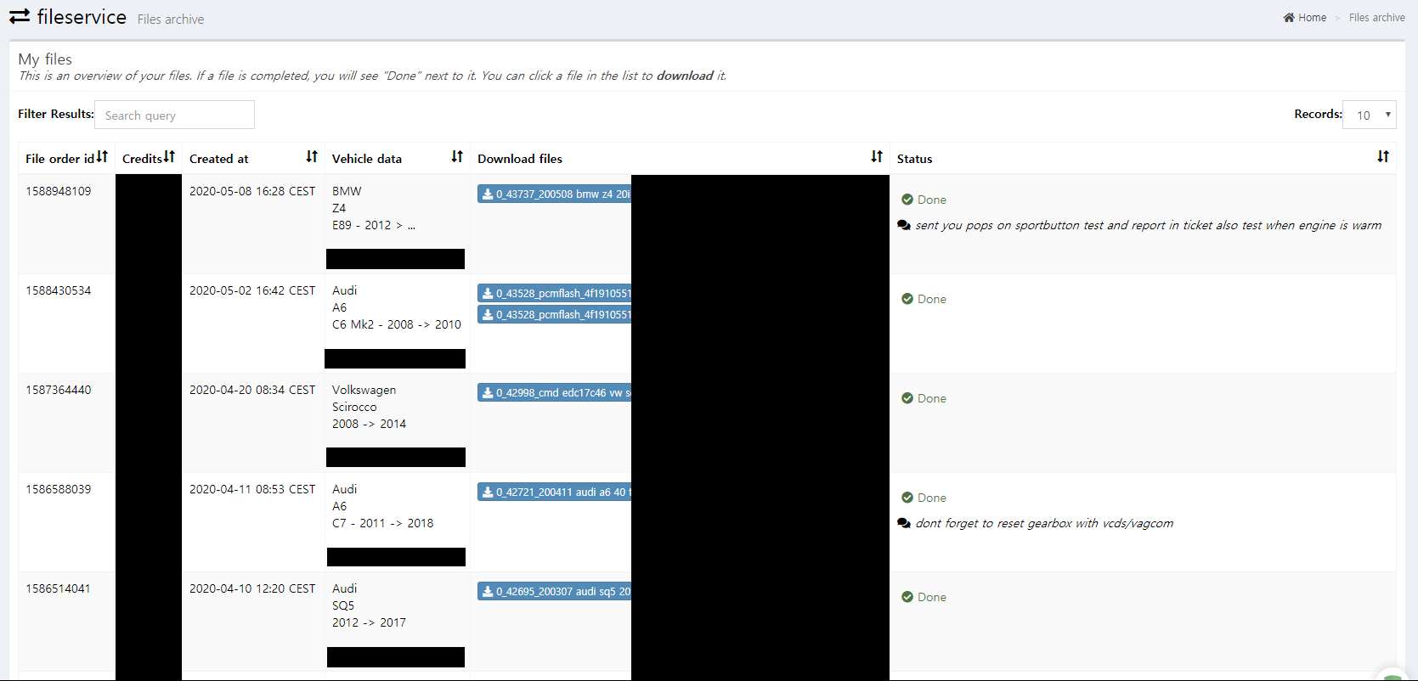This screenshot has height=681, width=1418.
Task: Click Done checkmark icon for order 1588948109
Action: (x=907, y=200)
